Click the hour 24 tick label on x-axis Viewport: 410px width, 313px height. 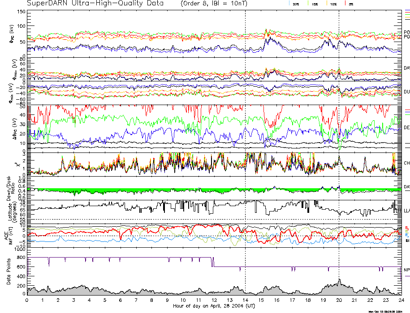pyautogui.click(x=401, y=300)
